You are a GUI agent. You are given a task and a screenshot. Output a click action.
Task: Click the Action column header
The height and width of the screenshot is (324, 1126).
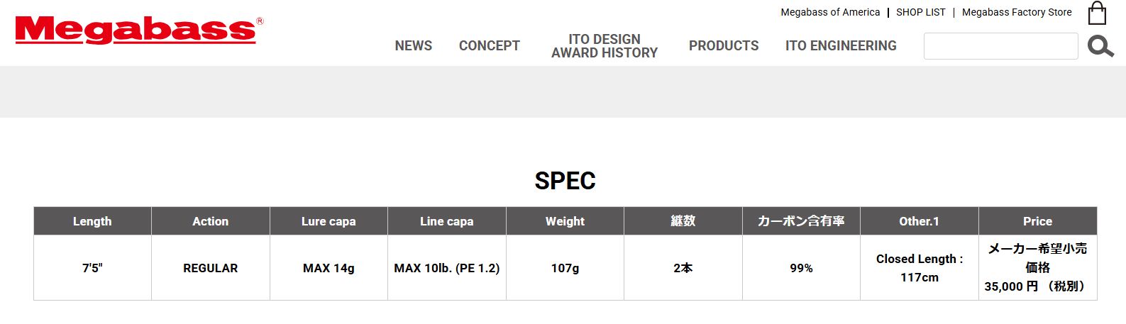211,221
